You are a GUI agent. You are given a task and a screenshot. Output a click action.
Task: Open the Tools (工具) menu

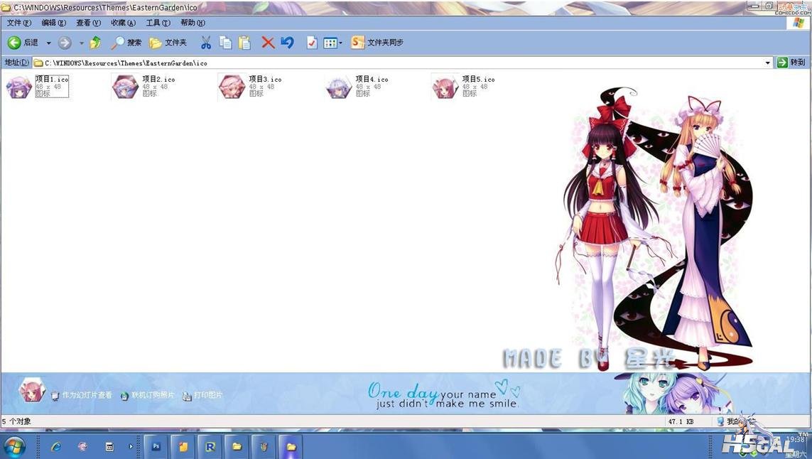point(158,23)
